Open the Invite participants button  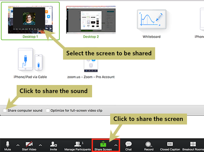click(x=53, y=146)
